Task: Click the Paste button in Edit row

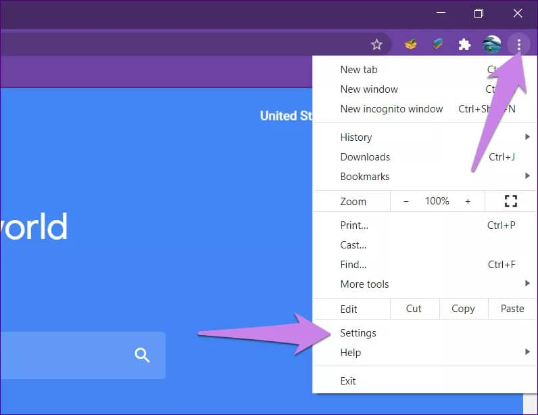Action: pyautogui.click(x=512, y=309)
